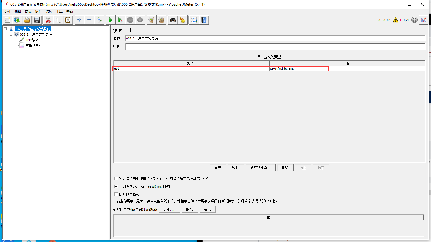Collapse the root test plan tree node

click(x=5, y=29)
